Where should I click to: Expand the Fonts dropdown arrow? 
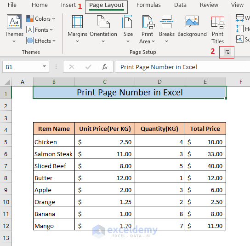click(x=51, y=30)
